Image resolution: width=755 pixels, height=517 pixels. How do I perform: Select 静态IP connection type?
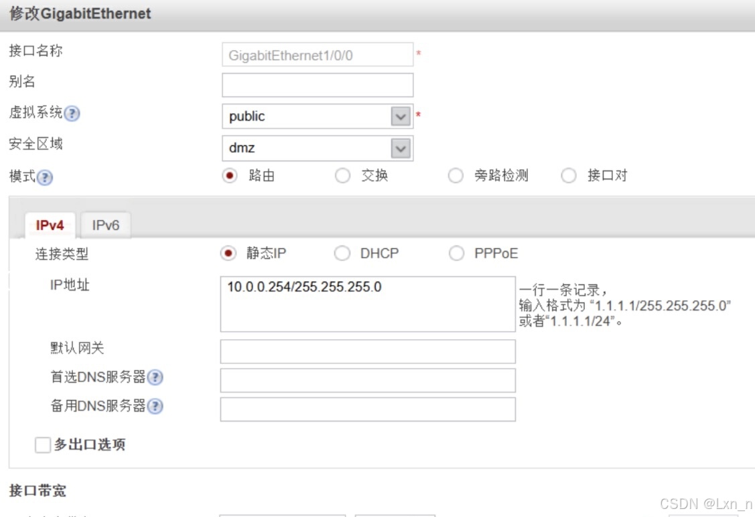(228, 253)
